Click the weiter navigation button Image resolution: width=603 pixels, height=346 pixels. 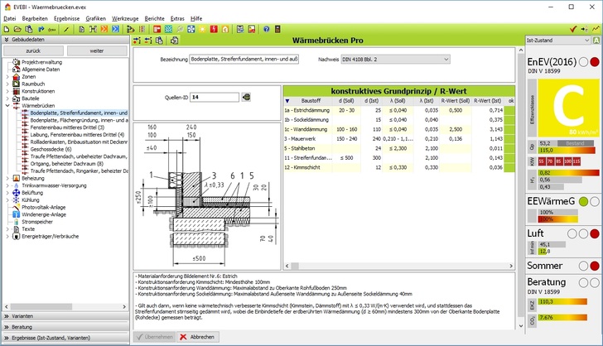[97, 50]
